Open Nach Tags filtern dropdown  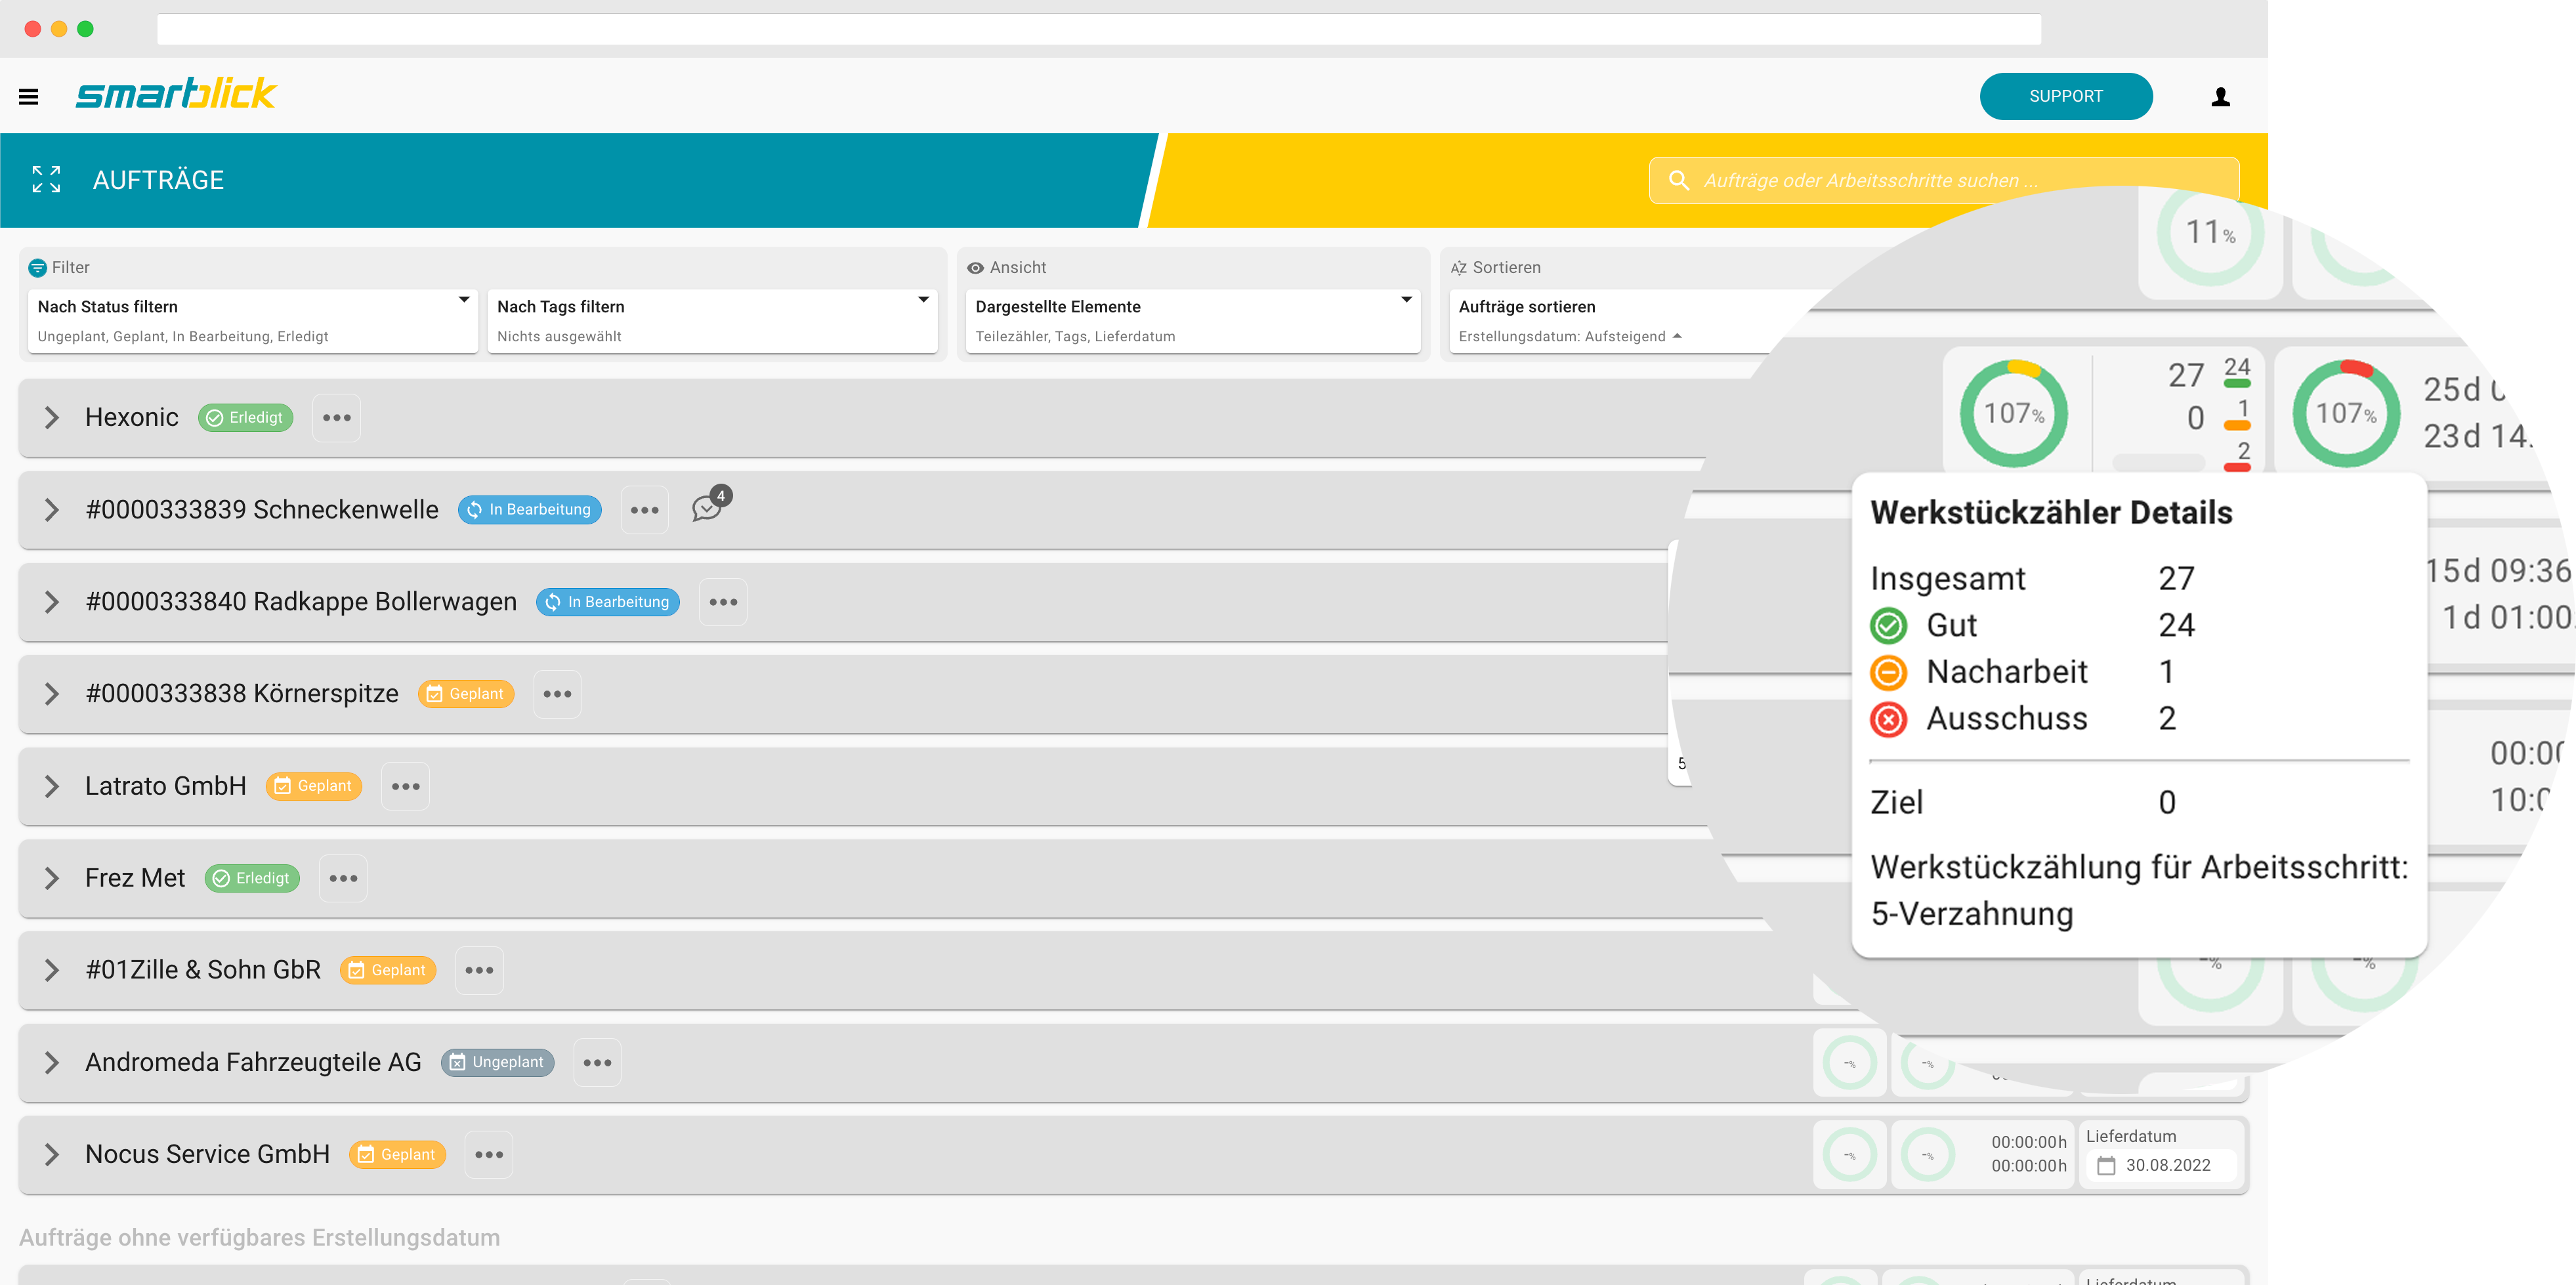[712, 321]
